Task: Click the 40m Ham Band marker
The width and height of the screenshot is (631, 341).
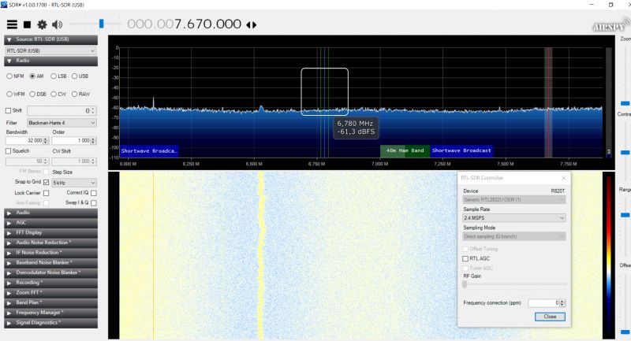Action: coord(405,150)
